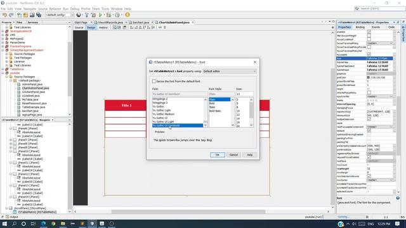Toggle the requestFocusEnabled checkbox
The height and width of the screenshot is (228, 406).
369,157
